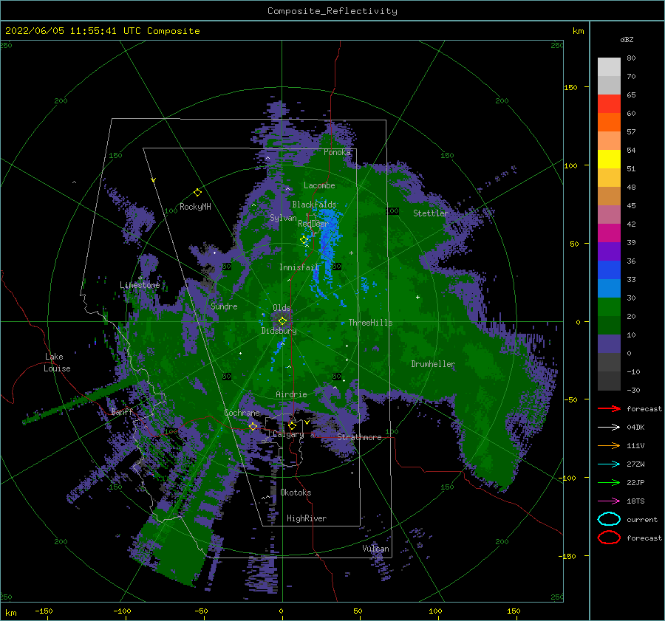Select the white 04DK arrow icon
The image size is (665, 621).
(x=609, y=427)
